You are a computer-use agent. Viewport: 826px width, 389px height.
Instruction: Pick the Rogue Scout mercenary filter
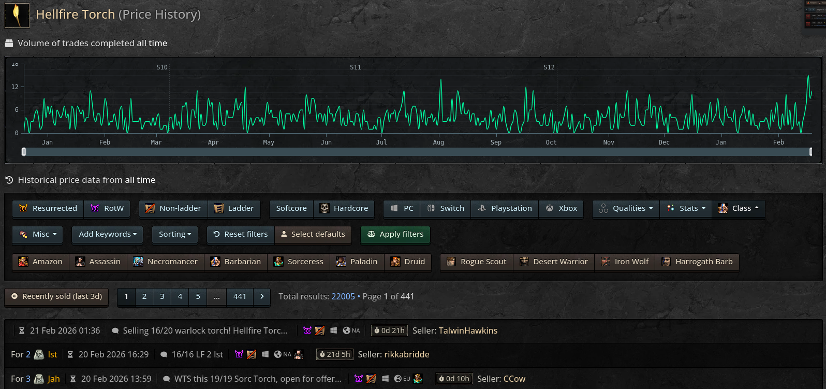coord(477,262)
